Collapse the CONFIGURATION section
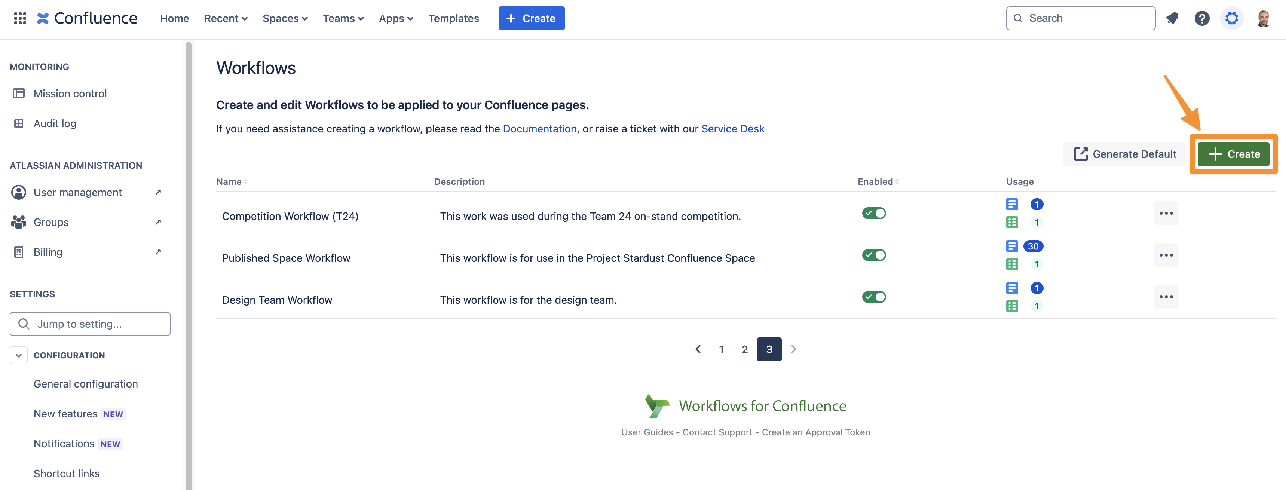 tap(18, 355)
